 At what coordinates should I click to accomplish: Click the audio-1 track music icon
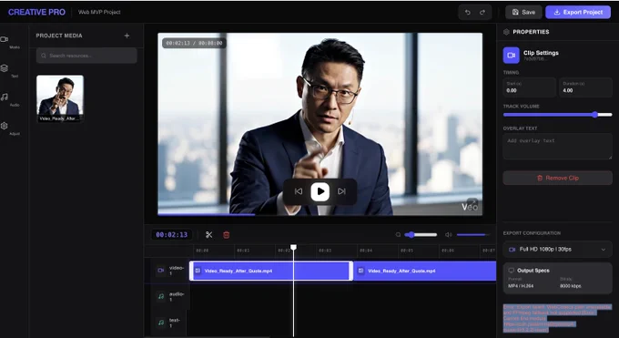tap(161, 296)
